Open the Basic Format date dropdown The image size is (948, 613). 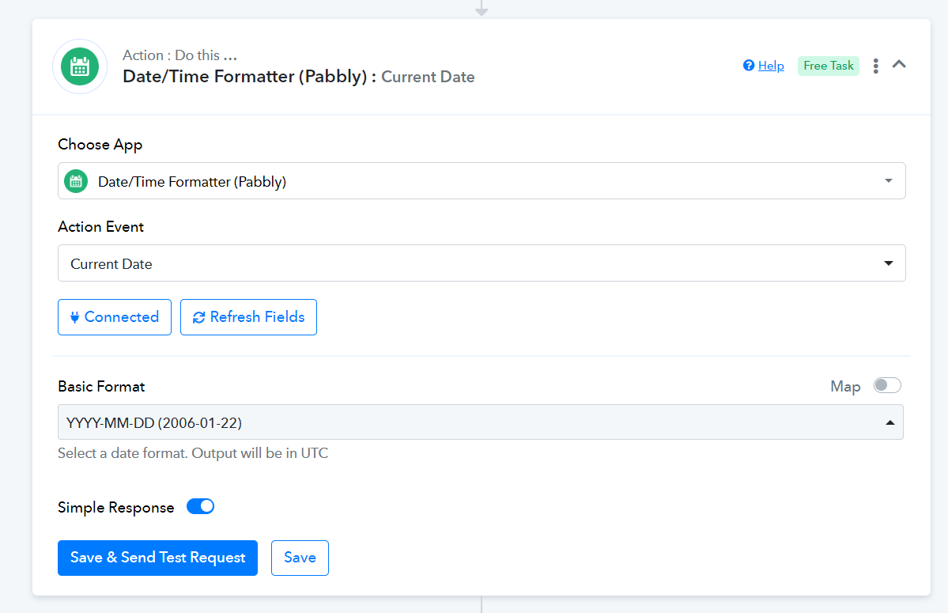click(481, 422)
